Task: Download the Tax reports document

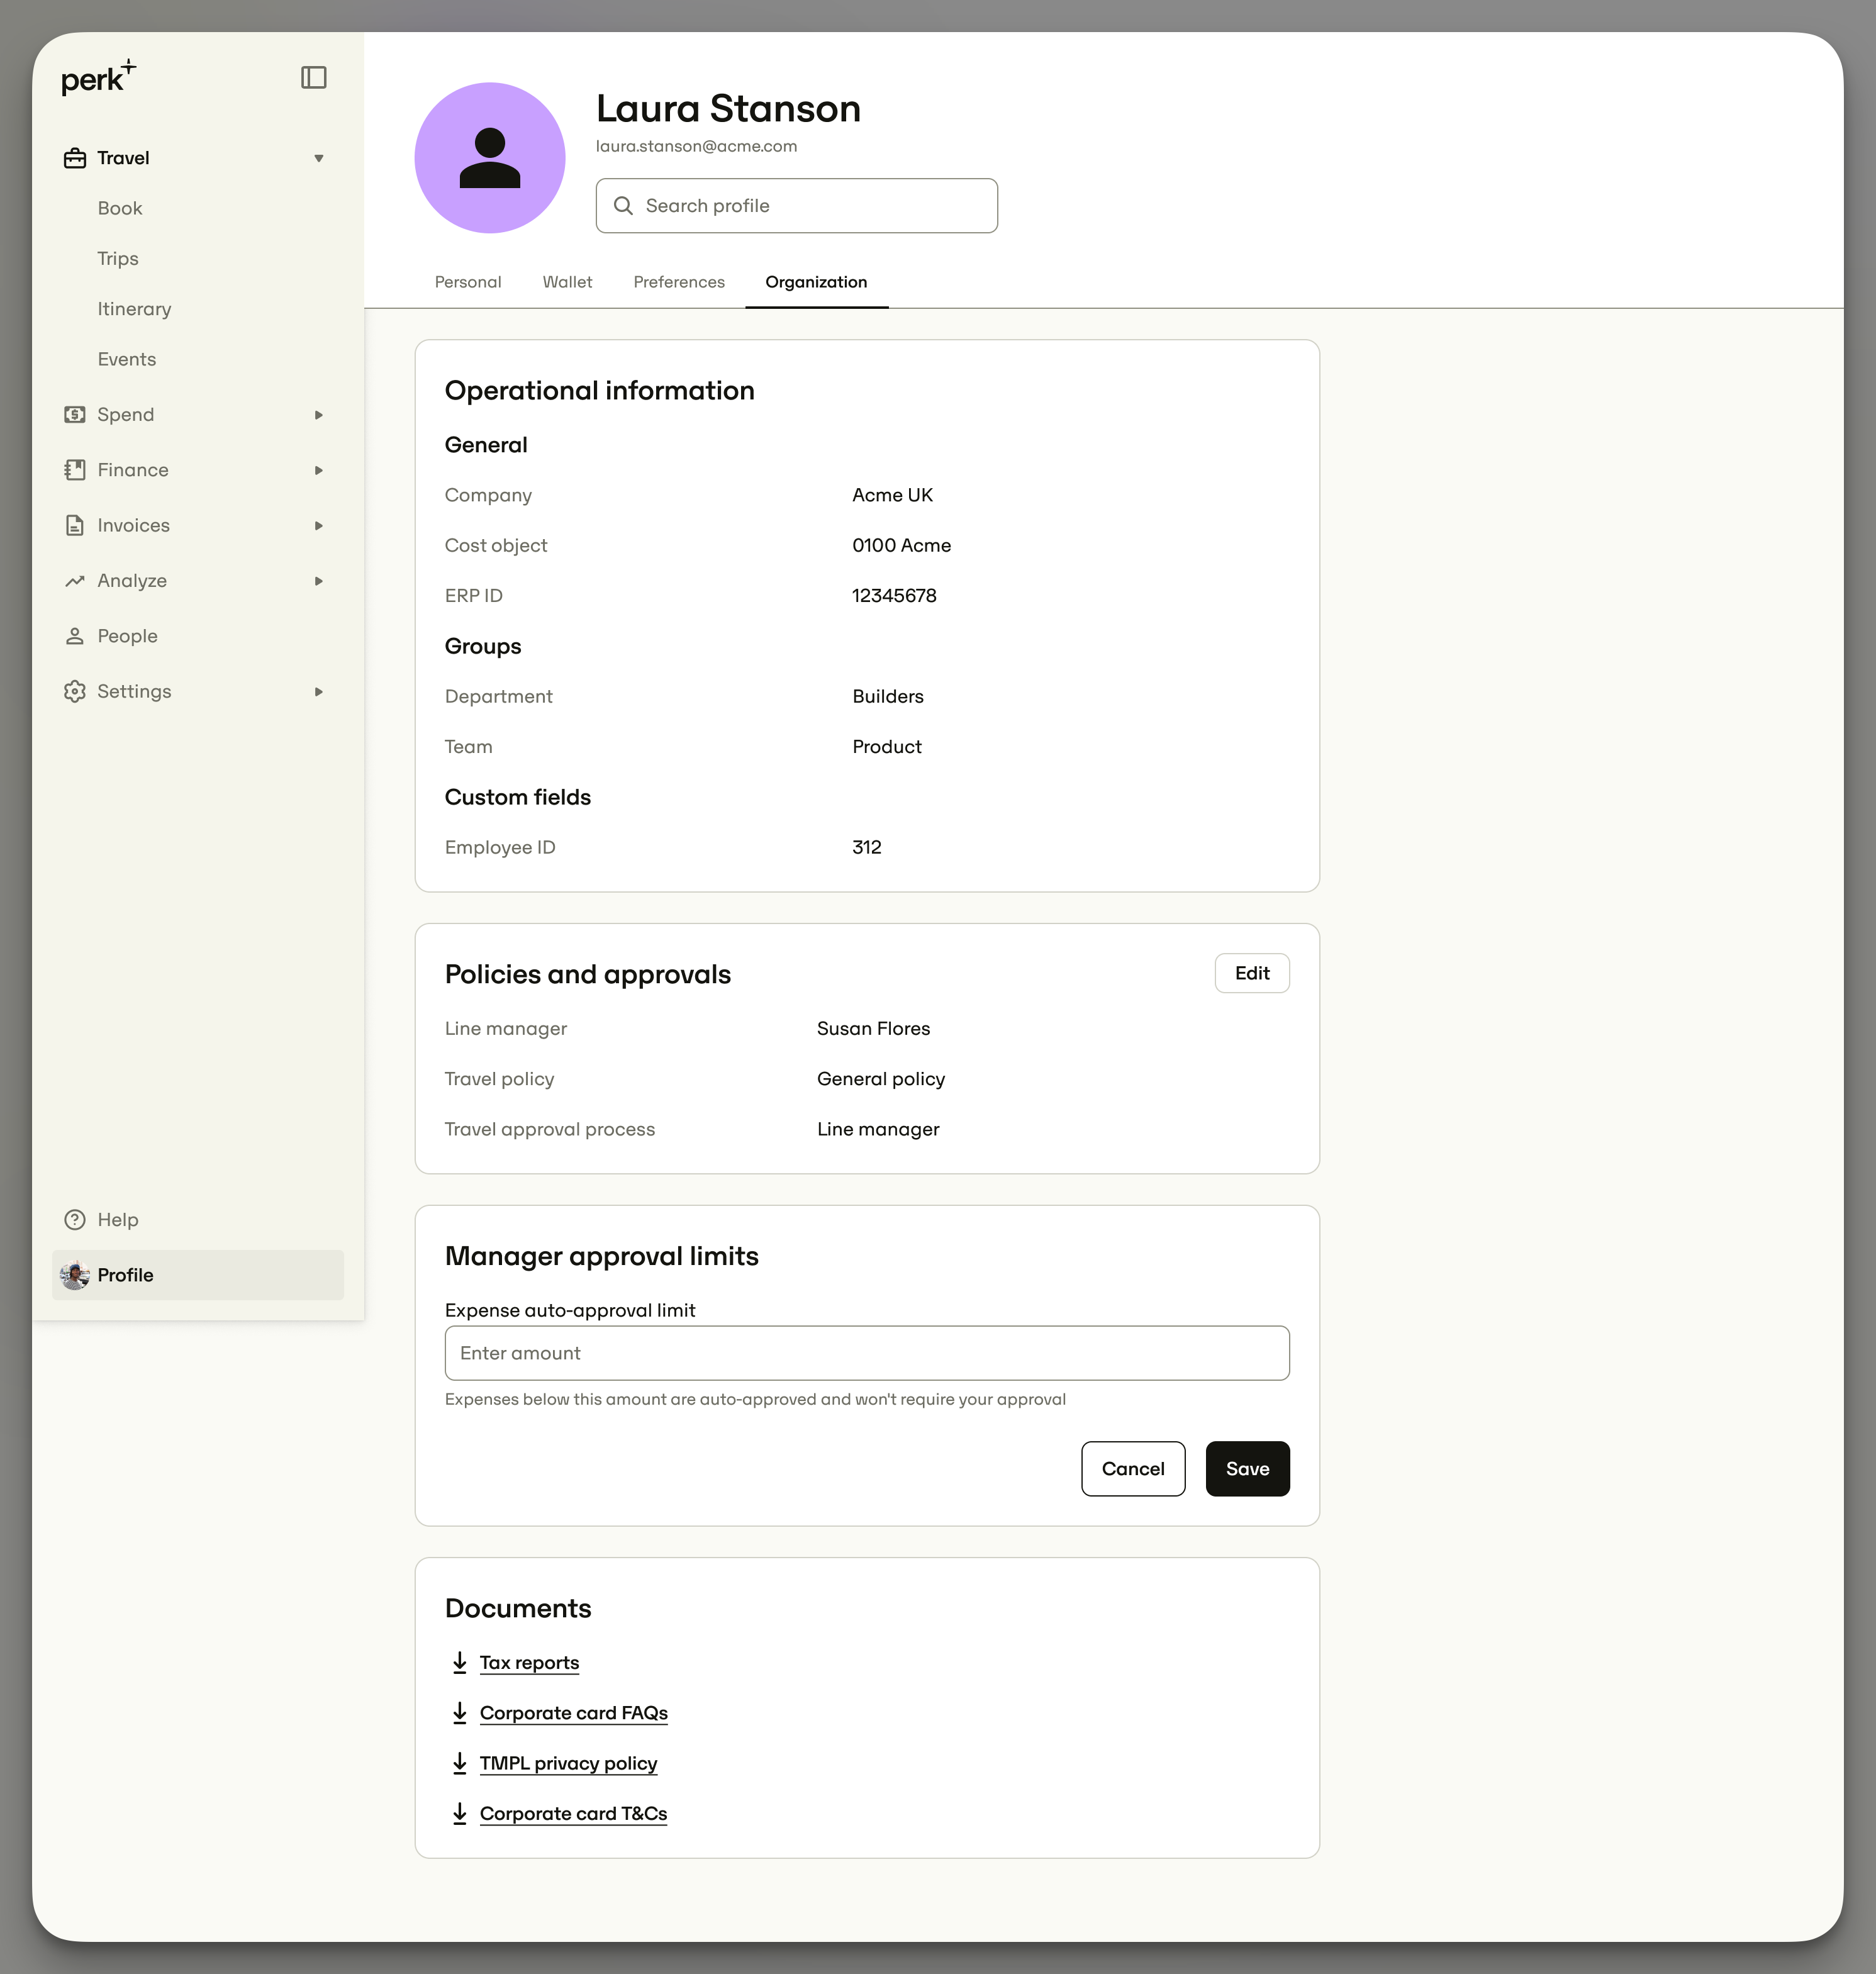Action: 529,1662
